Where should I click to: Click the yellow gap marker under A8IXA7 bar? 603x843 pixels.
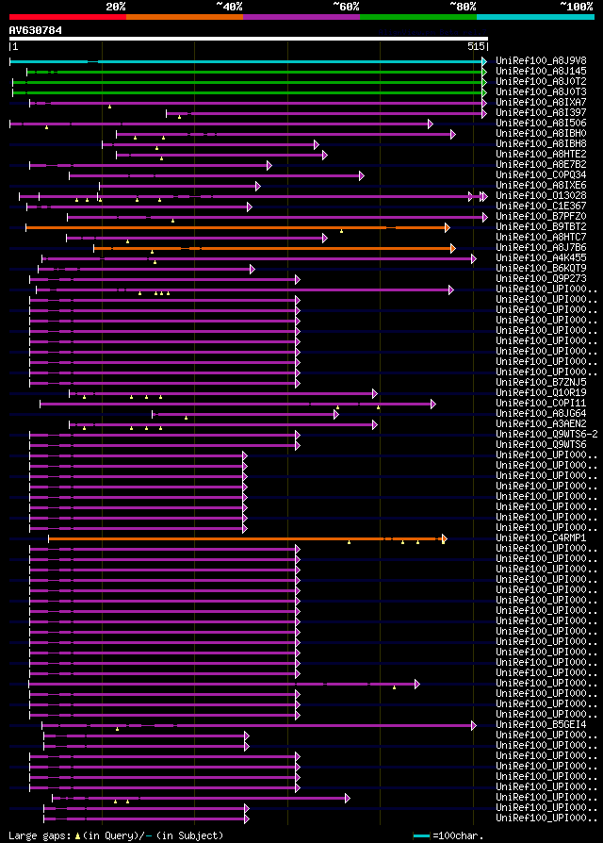[109, 107]
